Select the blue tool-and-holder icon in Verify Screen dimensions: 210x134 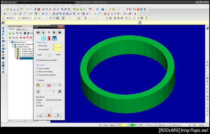(55, 38)
